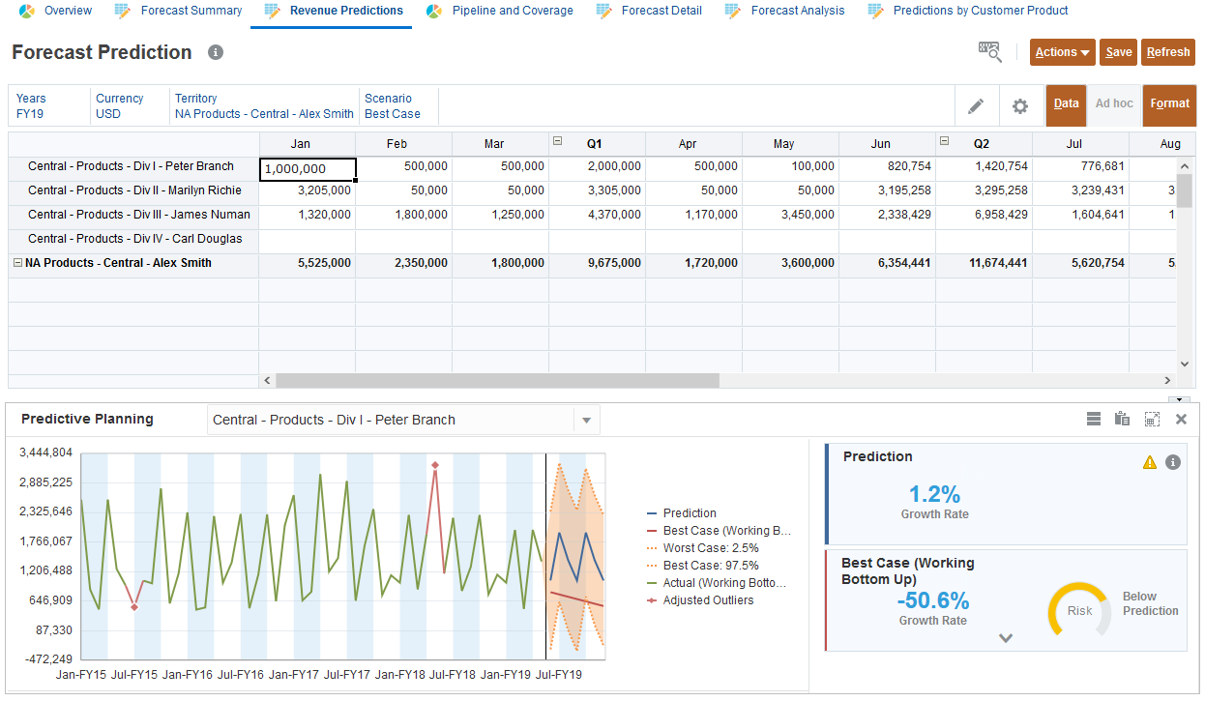Click the Refresh button
Screen dimensions: 1205x701
[1168, 52]
